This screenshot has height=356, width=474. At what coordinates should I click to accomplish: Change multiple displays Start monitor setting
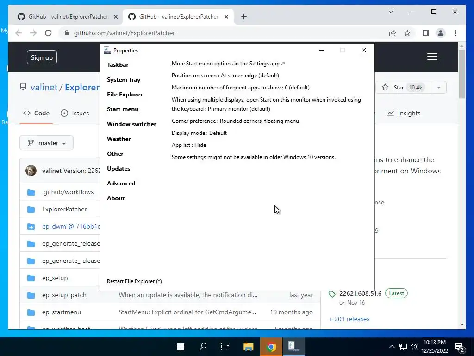tap(266, 104)
